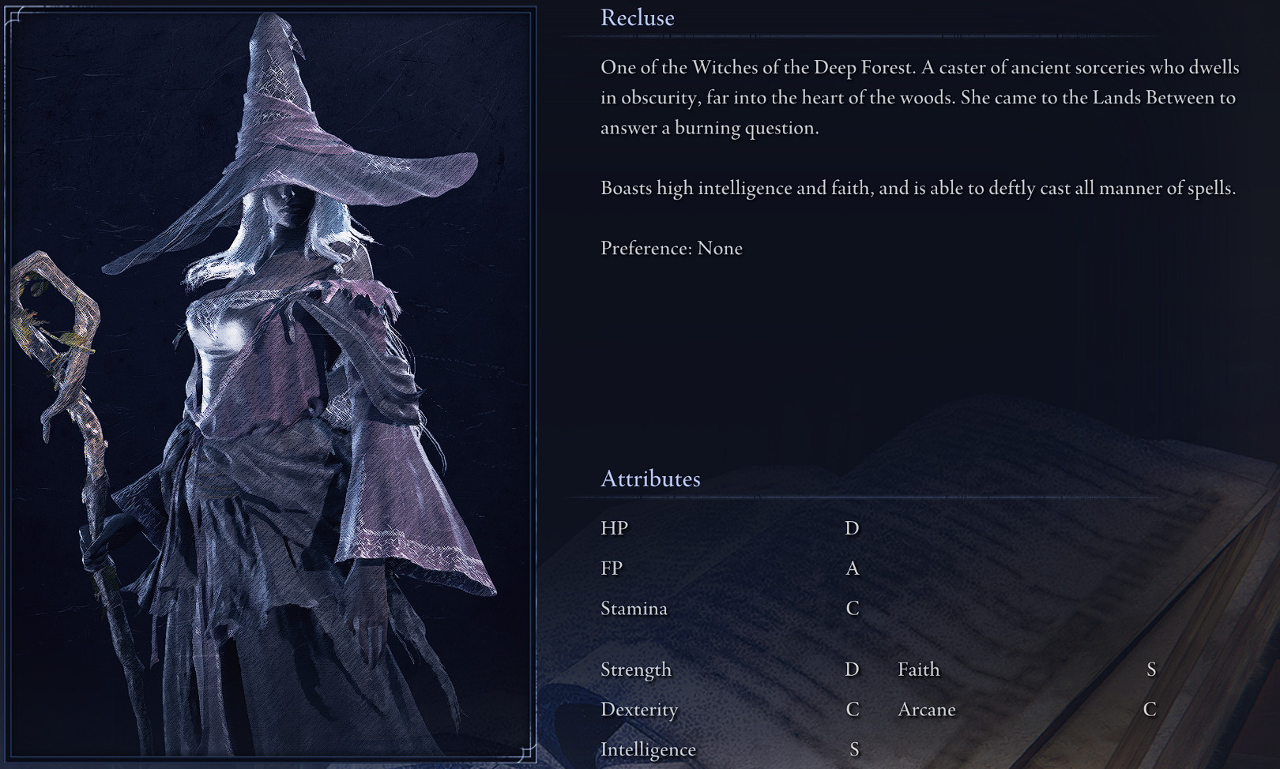Click the Stamina grade C

852,608
